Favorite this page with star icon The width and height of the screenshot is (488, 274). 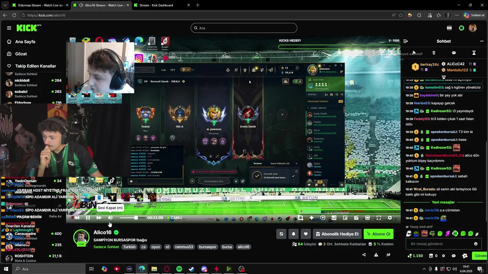click(401, 15)
